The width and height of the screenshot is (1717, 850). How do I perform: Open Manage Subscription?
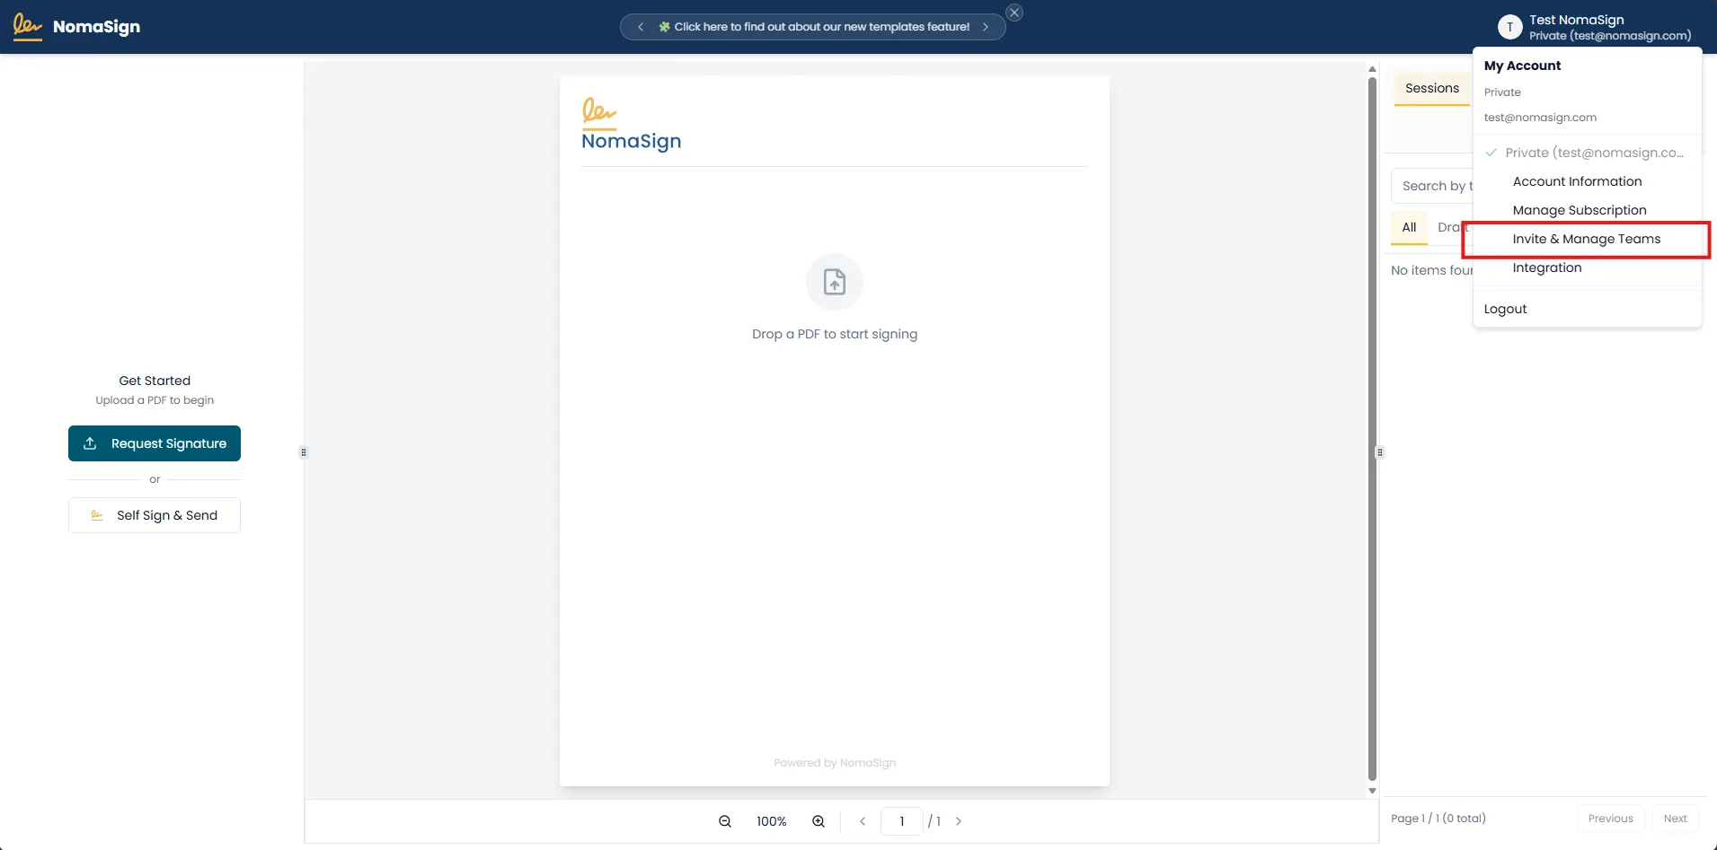click(1588, 210)
